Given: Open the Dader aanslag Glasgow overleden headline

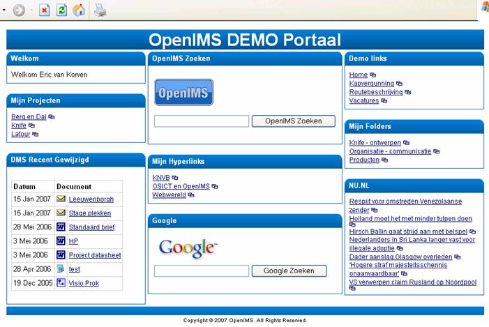Looking at the screenshot, I should click(400, 257).
